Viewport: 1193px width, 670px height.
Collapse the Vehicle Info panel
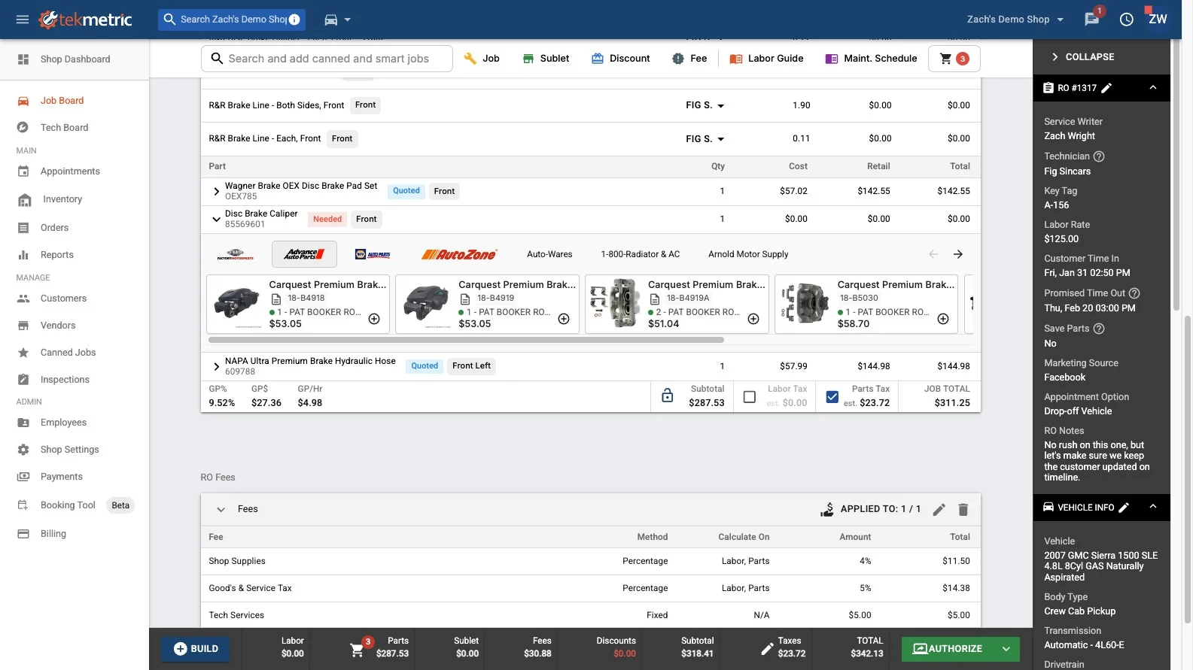1153,508
